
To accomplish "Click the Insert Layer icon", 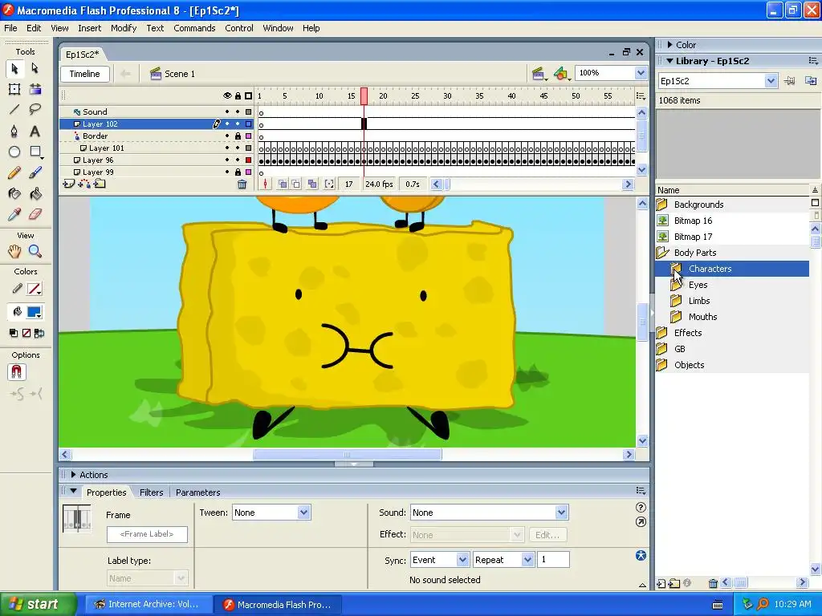I will (x=69, y=184).
